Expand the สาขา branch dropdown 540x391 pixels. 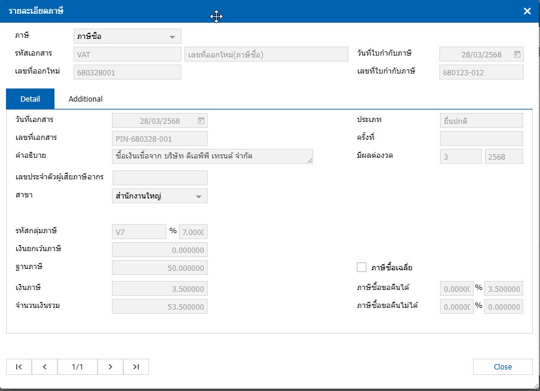[x=198, y=196]
